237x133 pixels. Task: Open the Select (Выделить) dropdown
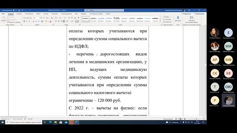(168, 22)
